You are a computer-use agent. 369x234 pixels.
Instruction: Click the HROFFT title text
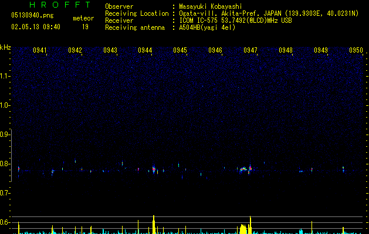[60, 5]
